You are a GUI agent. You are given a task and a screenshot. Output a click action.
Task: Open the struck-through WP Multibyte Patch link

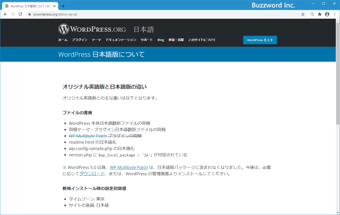[88, 136]
